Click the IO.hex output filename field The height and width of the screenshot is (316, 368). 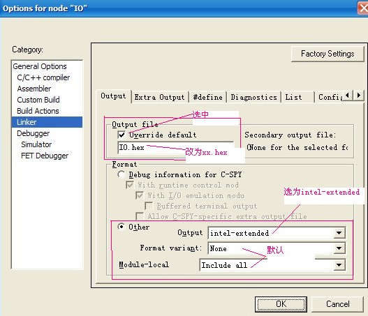[175, 148]
